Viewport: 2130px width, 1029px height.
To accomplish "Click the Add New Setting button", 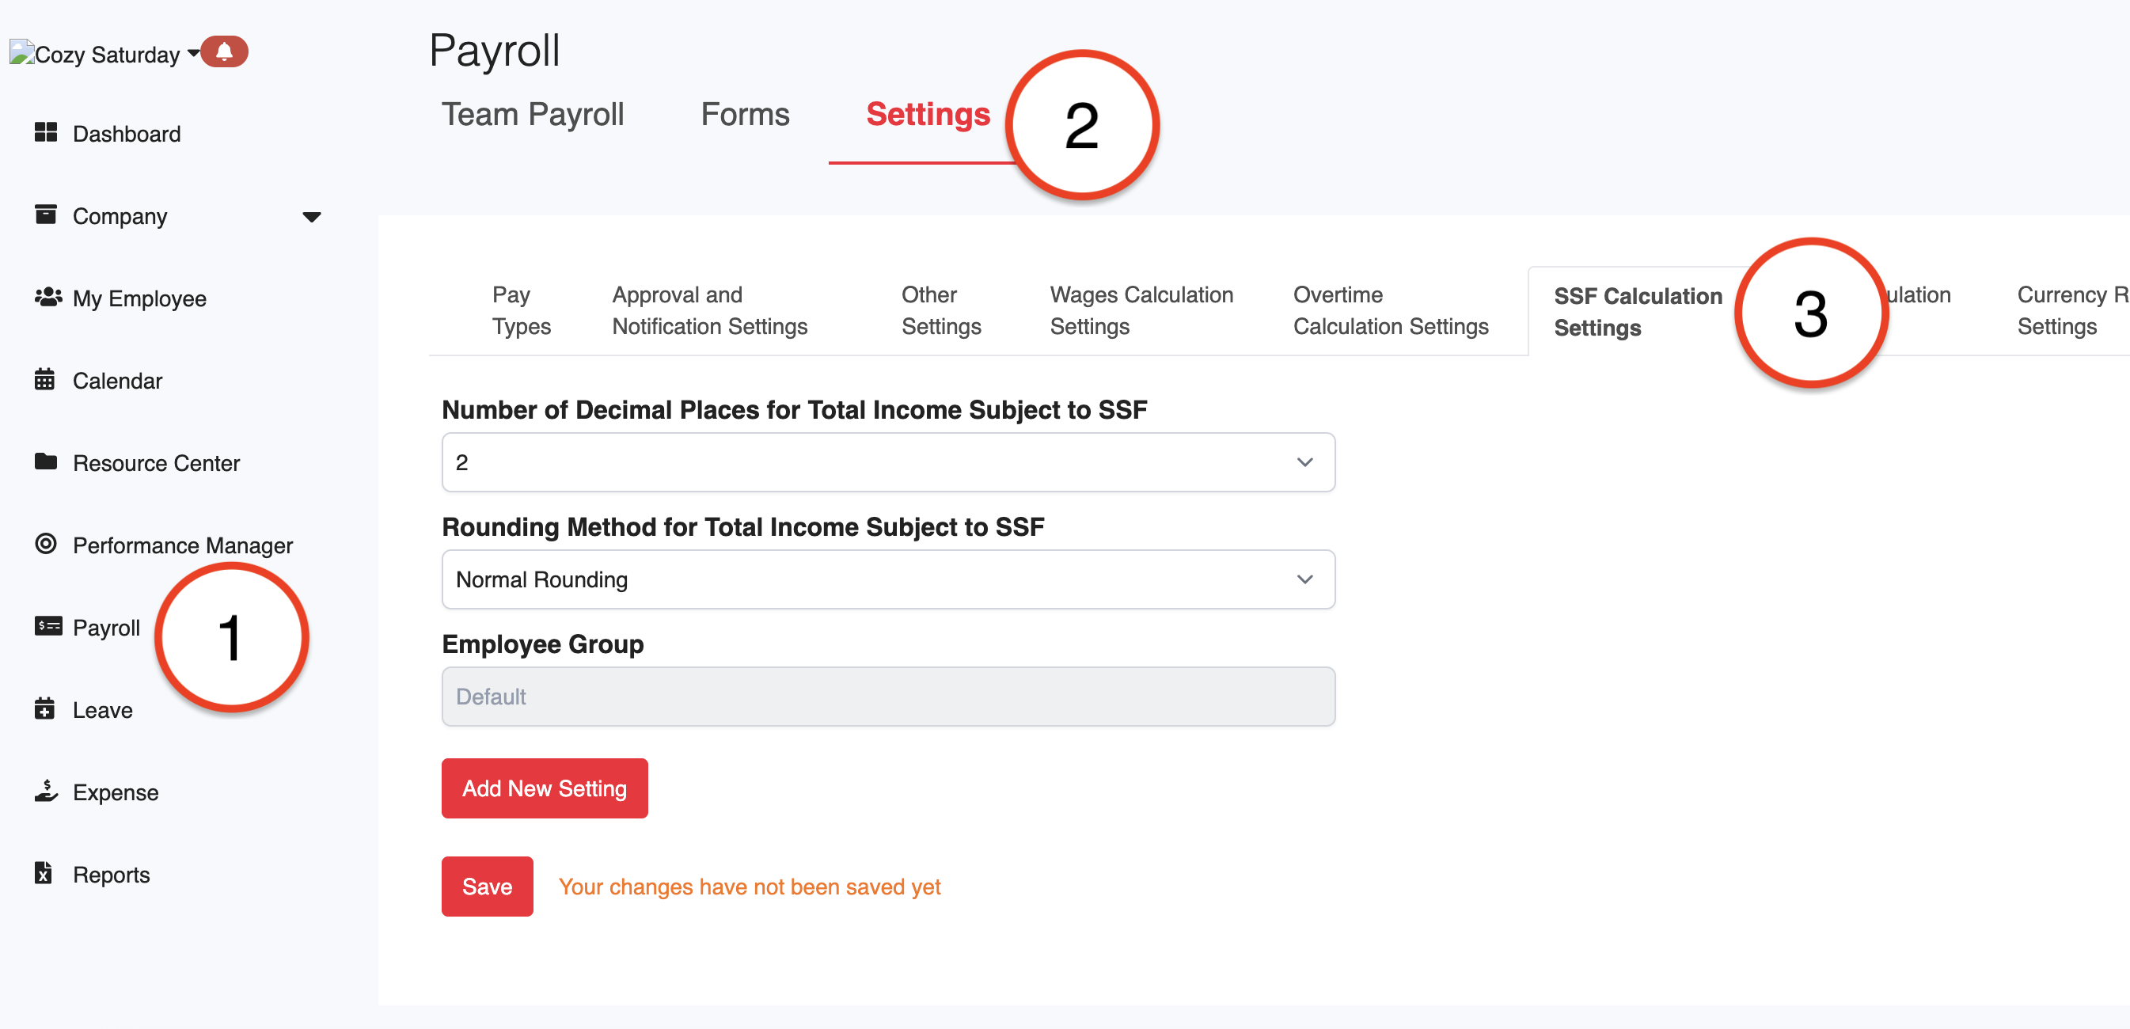I will point(544,788).
